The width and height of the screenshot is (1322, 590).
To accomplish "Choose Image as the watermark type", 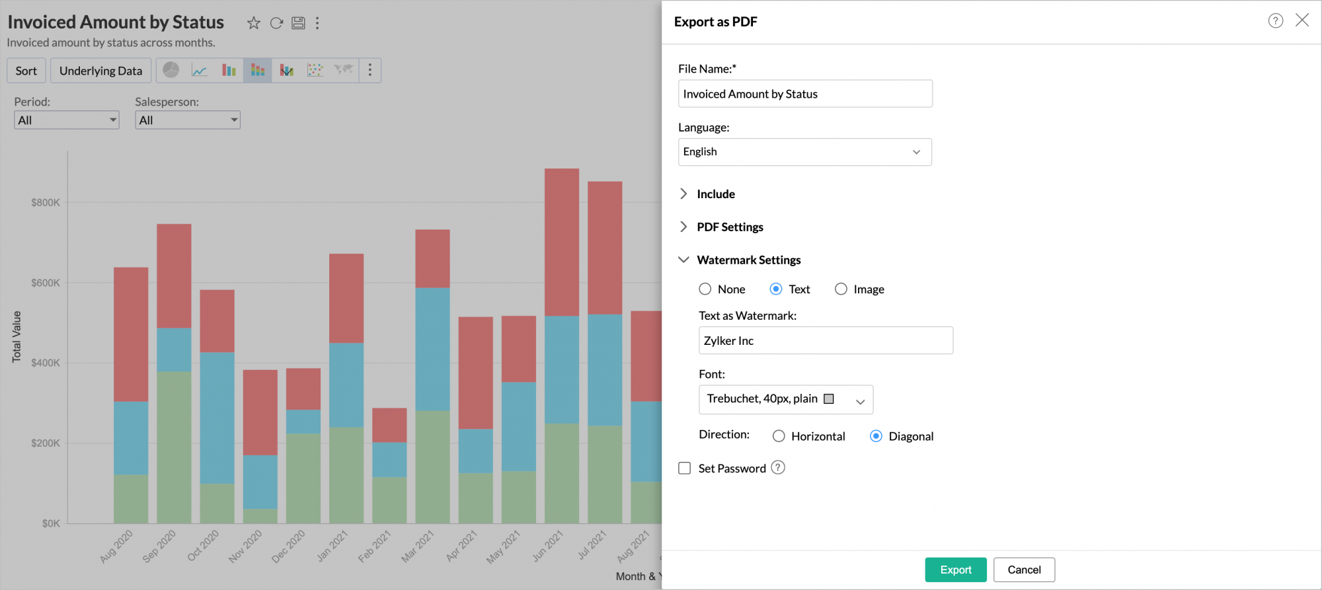I will tap(841, 289).
